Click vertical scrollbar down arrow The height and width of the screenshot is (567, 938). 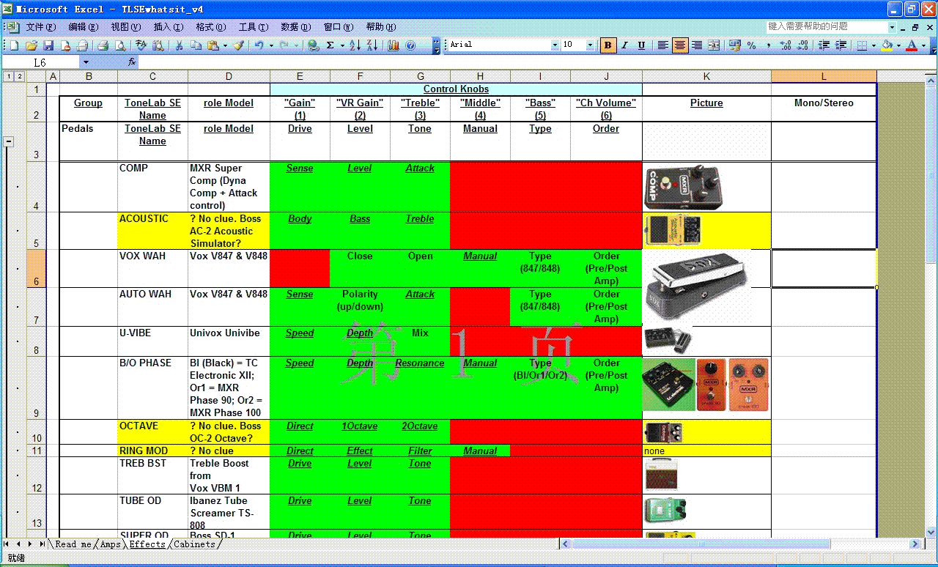pyautogui.click(x=931, y=532)
